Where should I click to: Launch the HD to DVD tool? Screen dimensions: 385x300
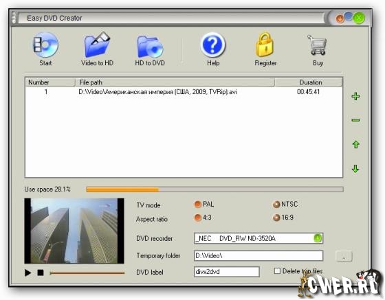pyautogui.click(x=150, y=46)
